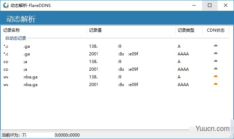Click record type A in the co row

click(179, 62)
